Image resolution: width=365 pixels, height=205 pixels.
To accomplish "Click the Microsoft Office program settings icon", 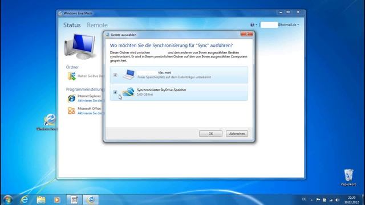I will point(71,110).
